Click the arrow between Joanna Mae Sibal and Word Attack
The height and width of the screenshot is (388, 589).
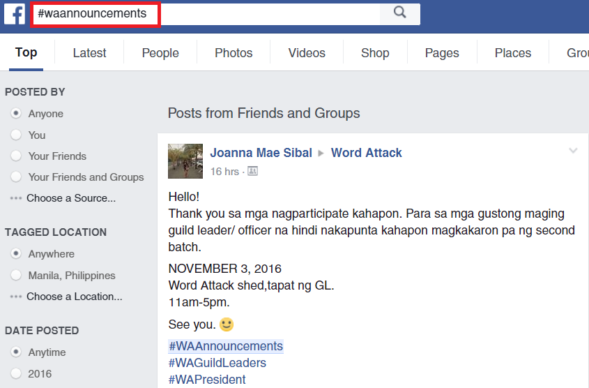tap(321, 153)
